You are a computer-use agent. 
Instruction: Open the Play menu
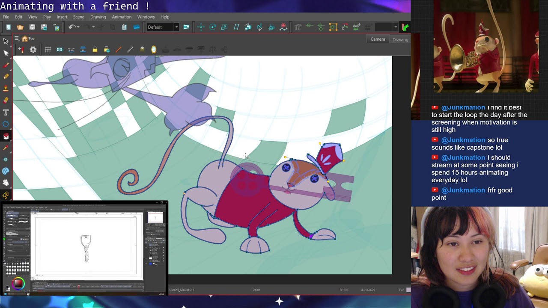tap(47, 17)
